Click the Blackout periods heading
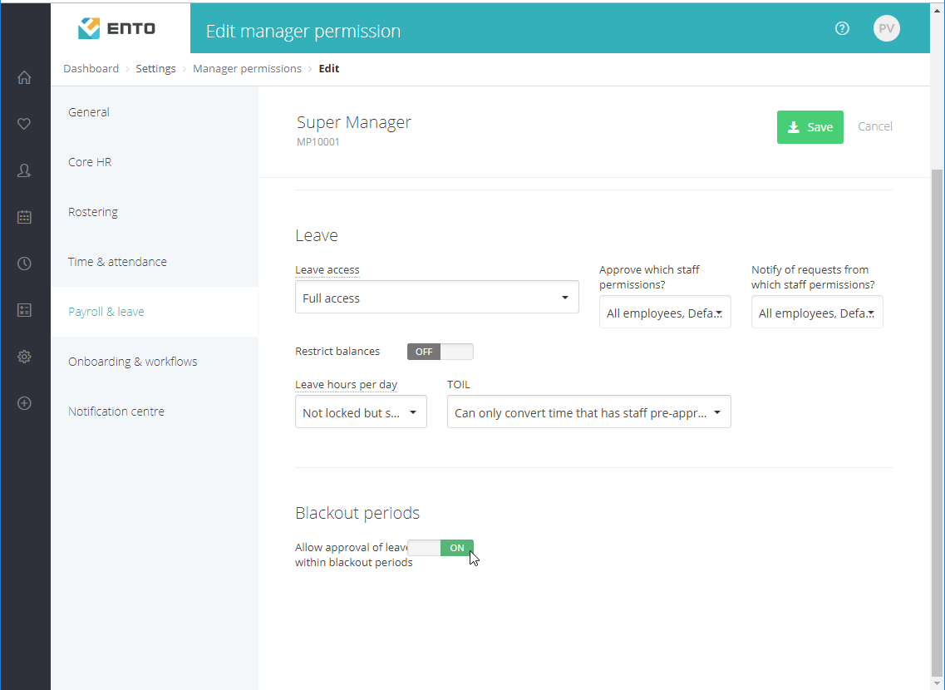The image size is (945, 690). tap(357, 513)
